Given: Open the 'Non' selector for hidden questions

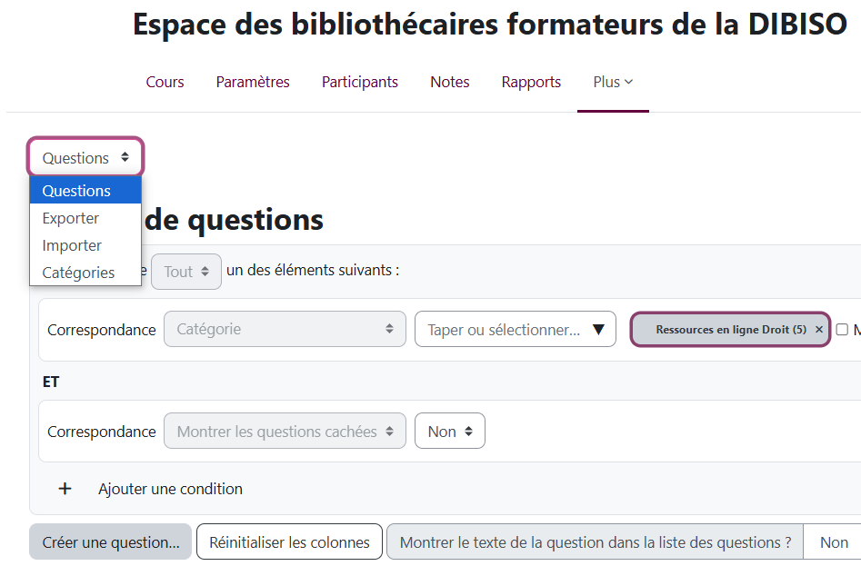Looking at the screenshot, I should coord(449,432).
